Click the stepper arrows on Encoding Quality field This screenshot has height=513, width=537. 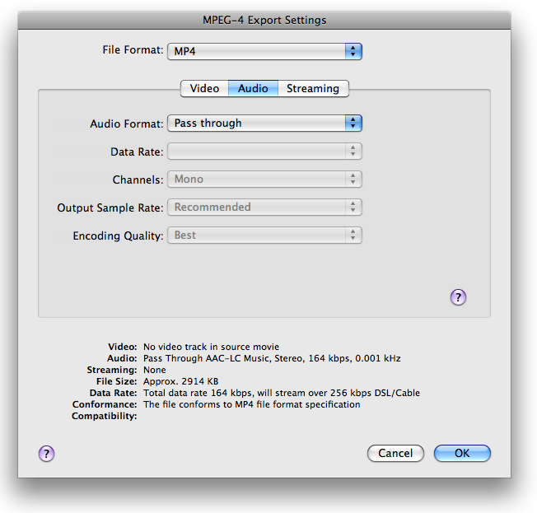pyautogui.click(x=353, y=236)
